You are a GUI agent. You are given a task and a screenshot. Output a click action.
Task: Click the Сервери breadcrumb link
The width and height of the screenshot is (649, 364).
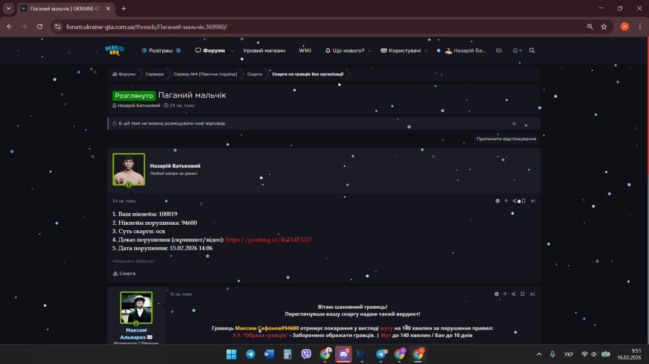point(155,74)
